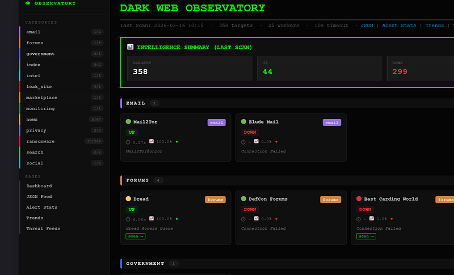Click forums tag on DefCon Forums card
Image resolution: width=454 pixels, height=275 pixels.
pos(330,200)
